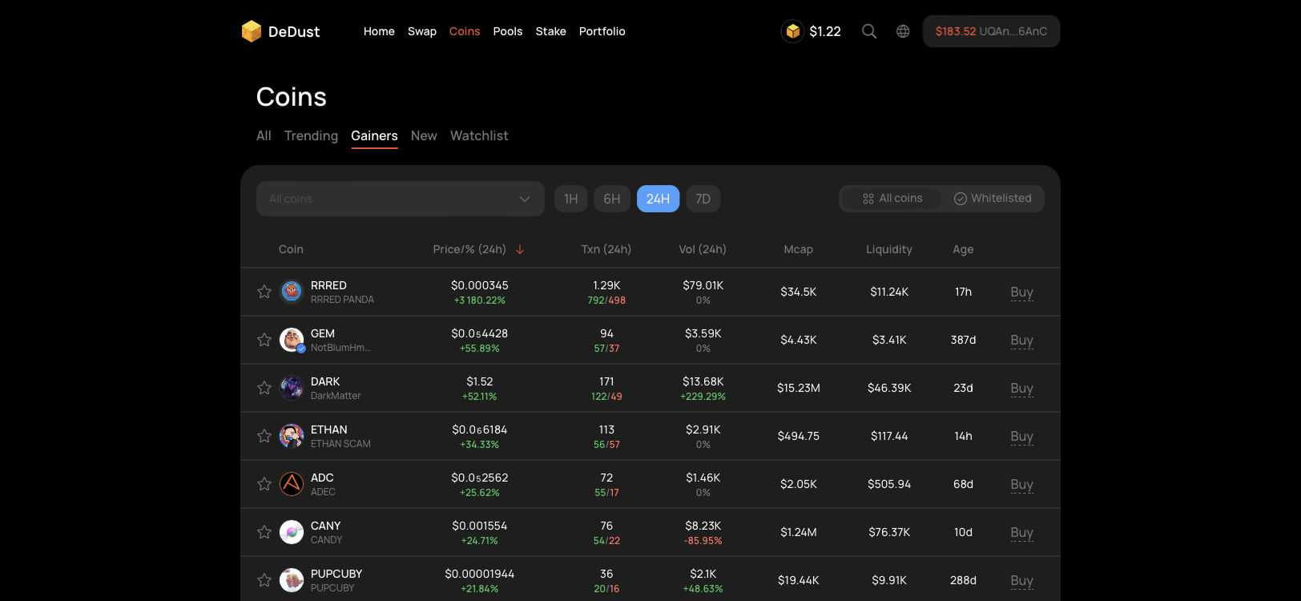The height and width of the screenshot is (601, 1301).
Task: Click DARK market cap $15.23M
Action: point(799,388)
